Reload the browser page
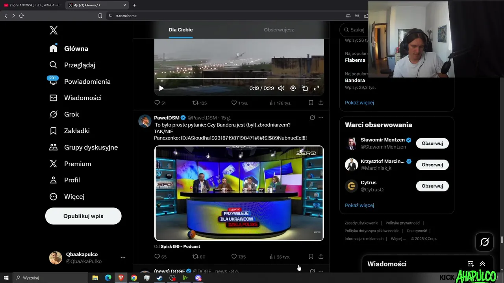Viewport: 504px width, 283px height. (x=21, y=16)
